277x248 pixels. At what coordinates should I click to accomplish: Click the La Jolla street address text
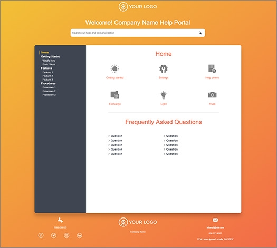(215, 239)
